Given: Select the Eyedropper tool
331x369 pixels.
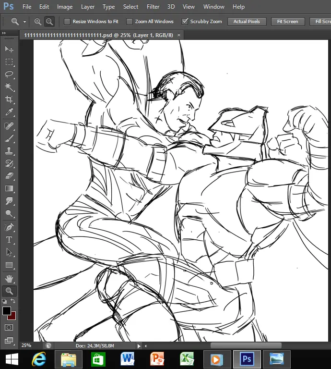Looking at the screenshot, I should click(x=9, y=112).
